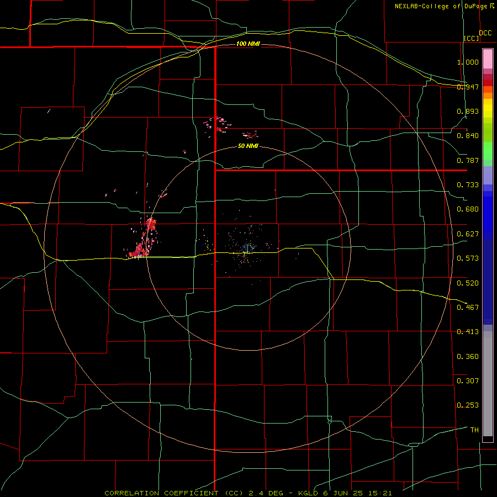The height and width of the screenshot is (497, 497).
Task: Select the 0.893 scale value
Action: tap(468, 111)
